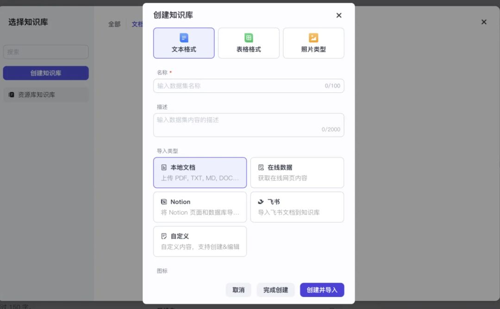500x309 pixels.
Task: Click the blue text format document icon
Action: pos(184,38)
